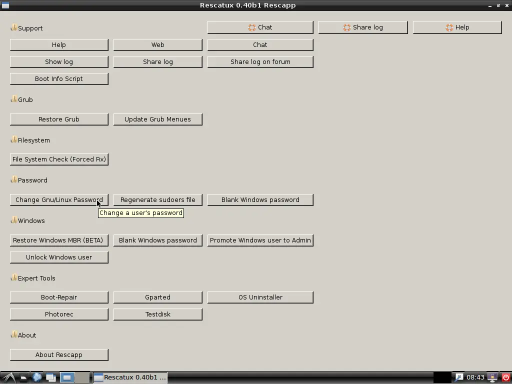Click the red power button in taskbar
Screen dimensions: 512x384
coord(505,377)
